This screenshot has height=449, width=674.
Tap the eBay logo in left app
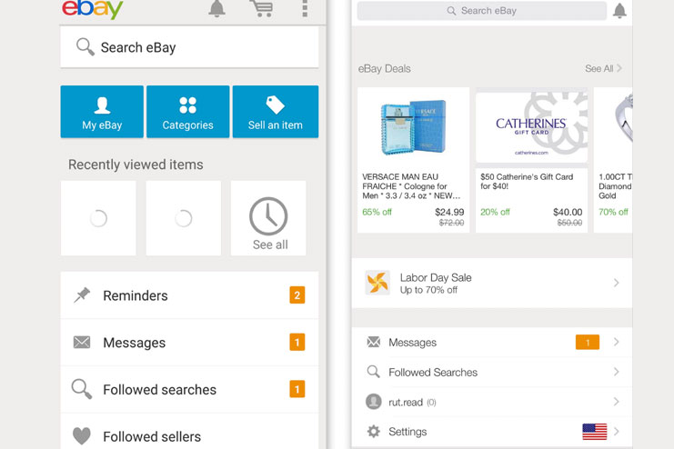pyautogui.click(x=93, y=8)
